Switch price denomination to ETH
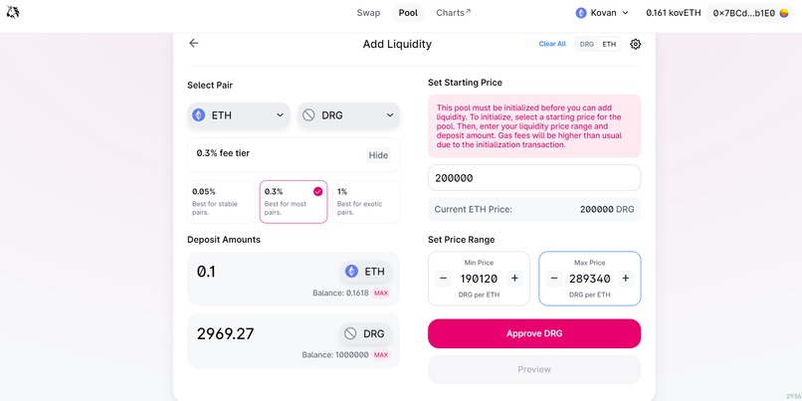The height and width of the screenshot is (401, 802). pyautogui.click(x=609, y=44)
